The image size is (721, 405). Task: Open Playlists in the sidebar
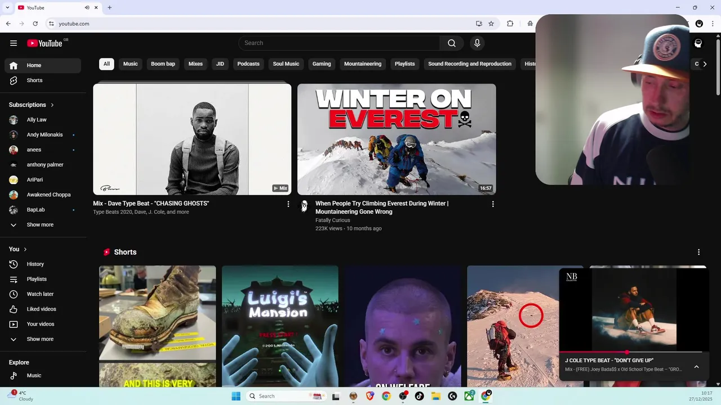tap(43, 279)
